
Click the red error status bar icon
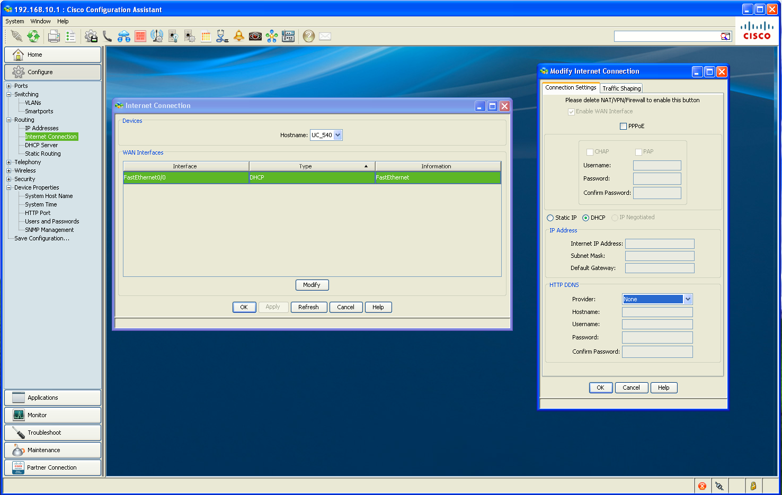click(702, 485)
